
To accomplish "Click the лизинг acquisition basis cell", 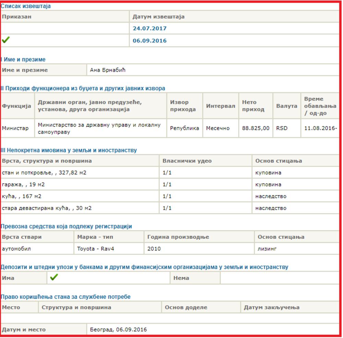I will coord(267,249).
